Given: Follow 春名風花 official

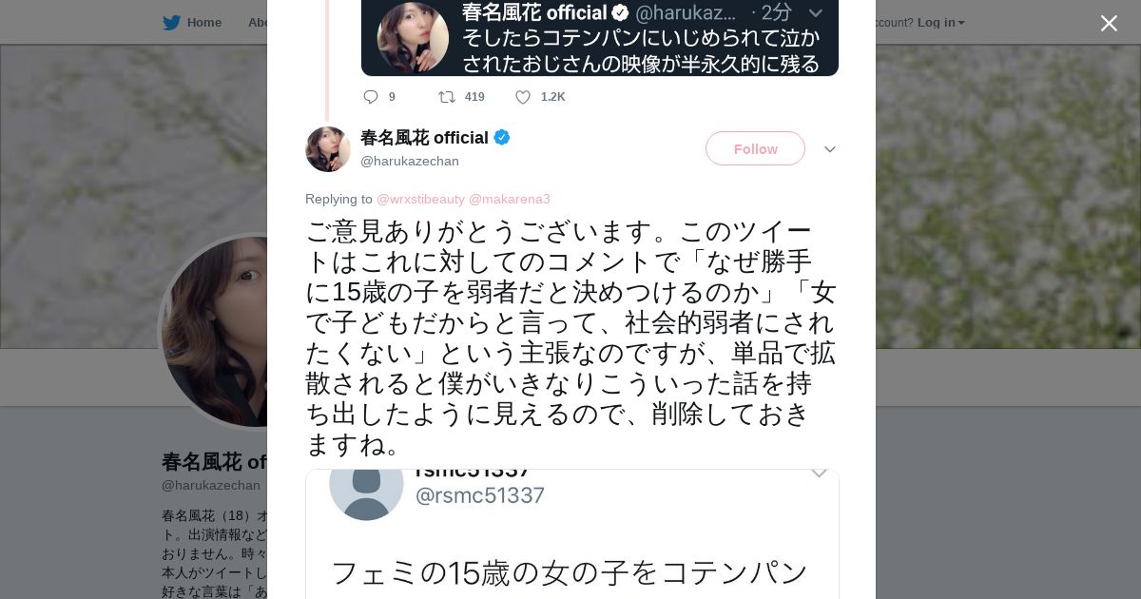Looking at the screenshot, I should click(x=755, y=149).
